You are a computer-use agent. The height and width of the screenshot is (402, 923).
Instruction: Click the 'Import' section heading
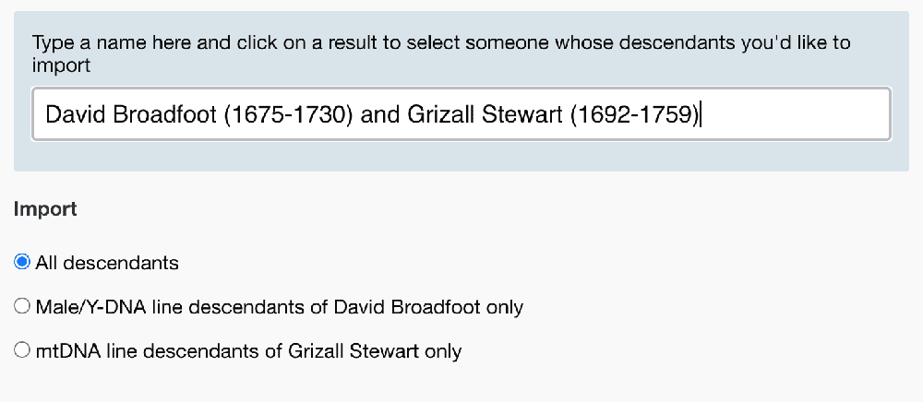click(45, 209)
